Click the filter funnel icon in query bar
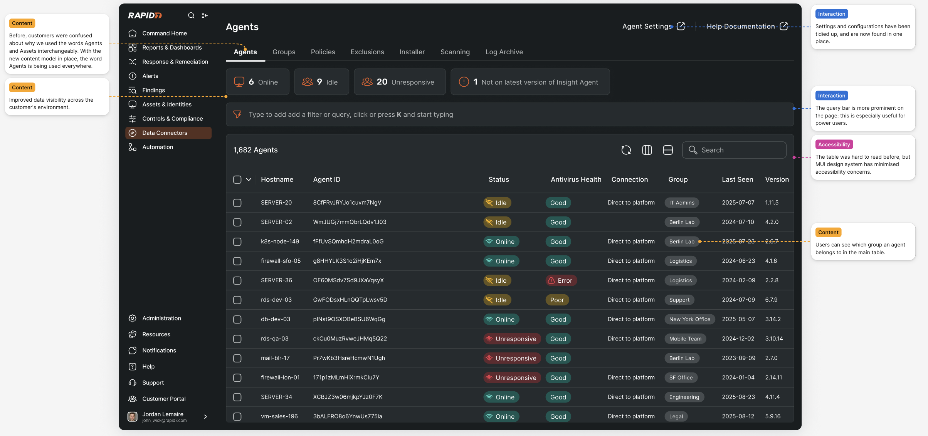928x436 pixels. (x=237, y=114)
